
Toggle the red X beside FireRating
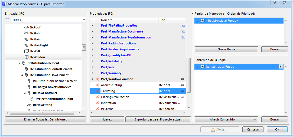tap(97, 91)
